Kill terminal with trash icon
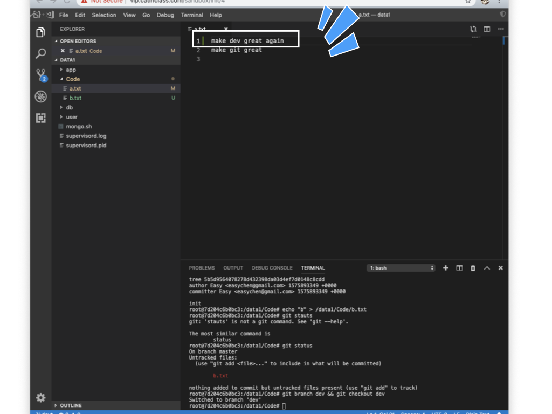 pyautogui.click(x=473, y=268)
